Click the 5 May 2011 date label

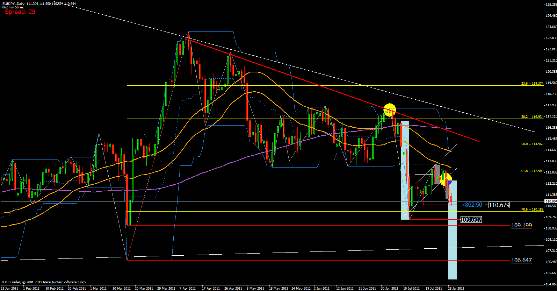pos(255,289)
